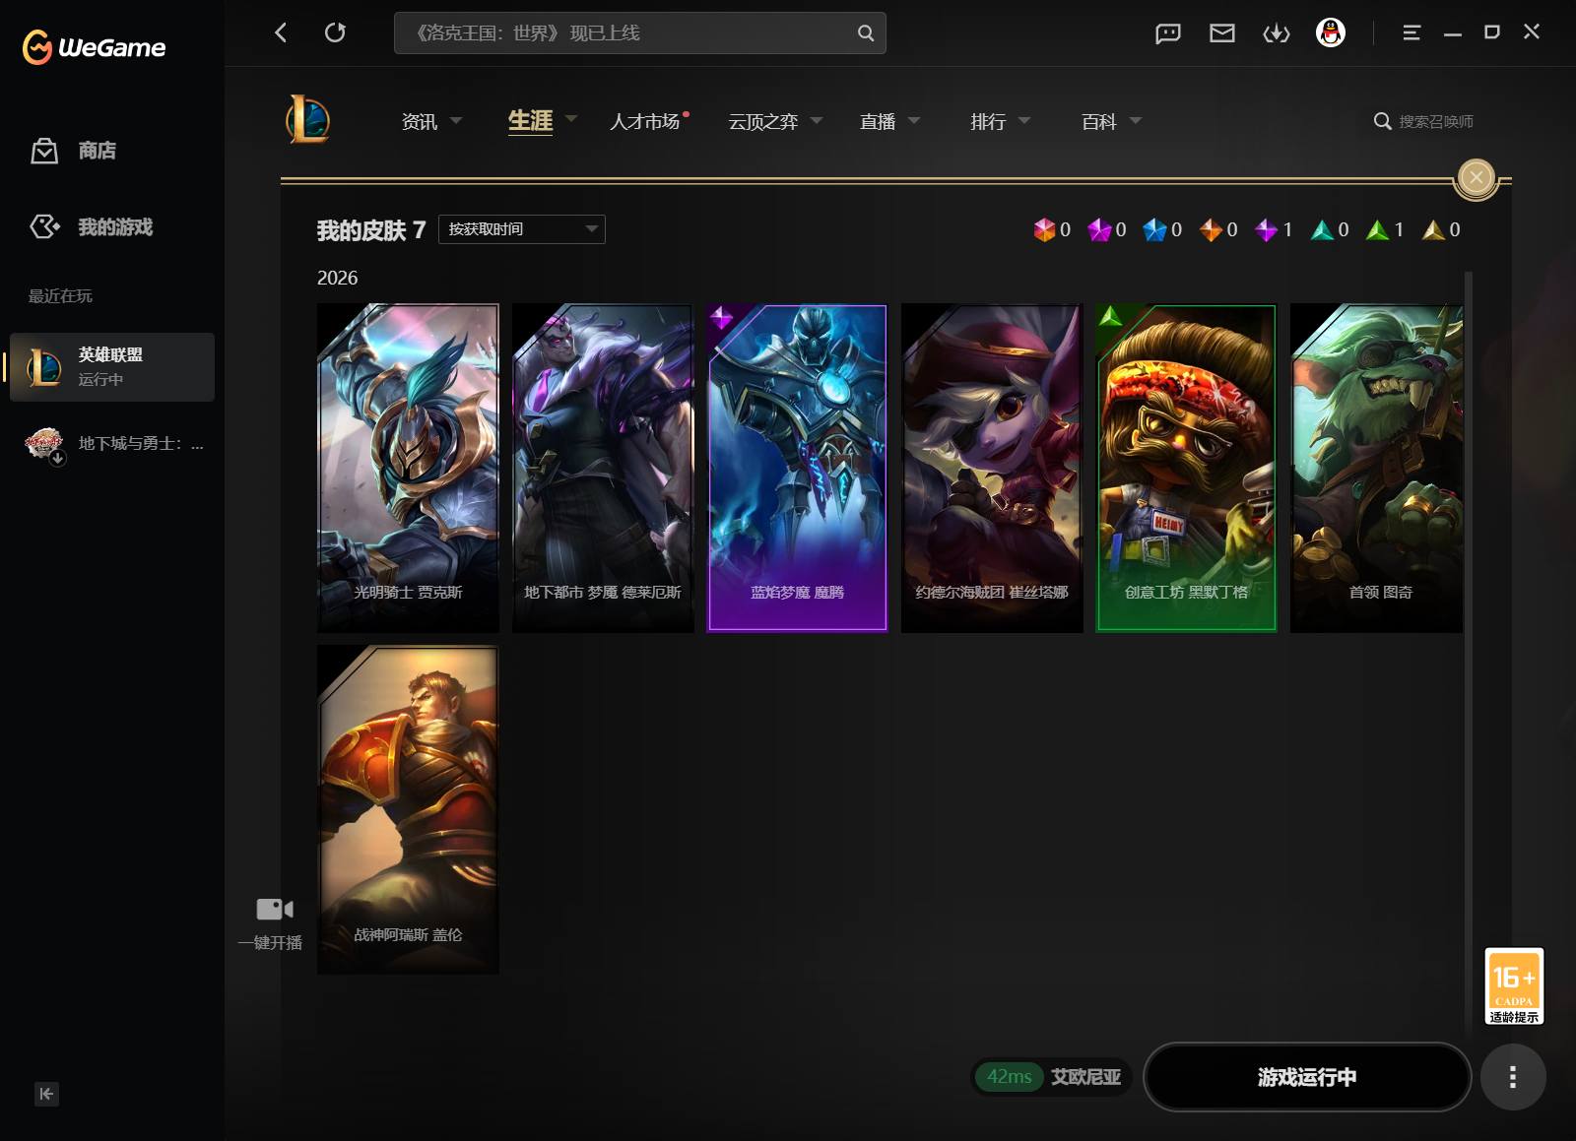The image size is (1576, 1141).
Task: Click the 最近在玩 section label
Action: click(x=60, y=296)
